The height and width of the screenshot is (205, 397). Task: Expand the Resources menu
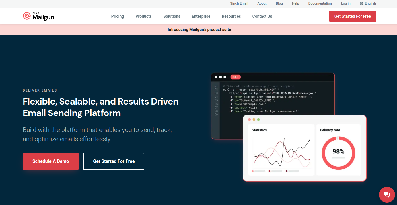pyautogui.click(x=231, y=16)
